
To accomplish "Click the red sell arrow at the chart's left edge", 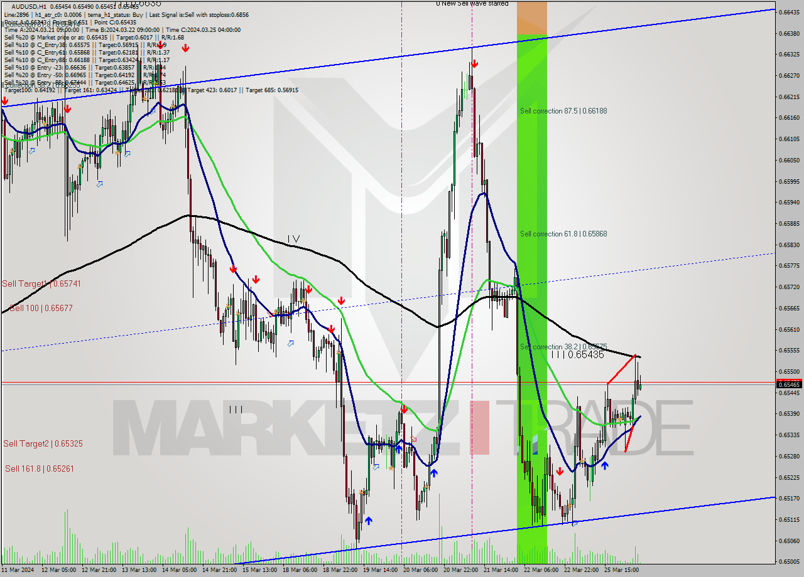I will (5, 100).
